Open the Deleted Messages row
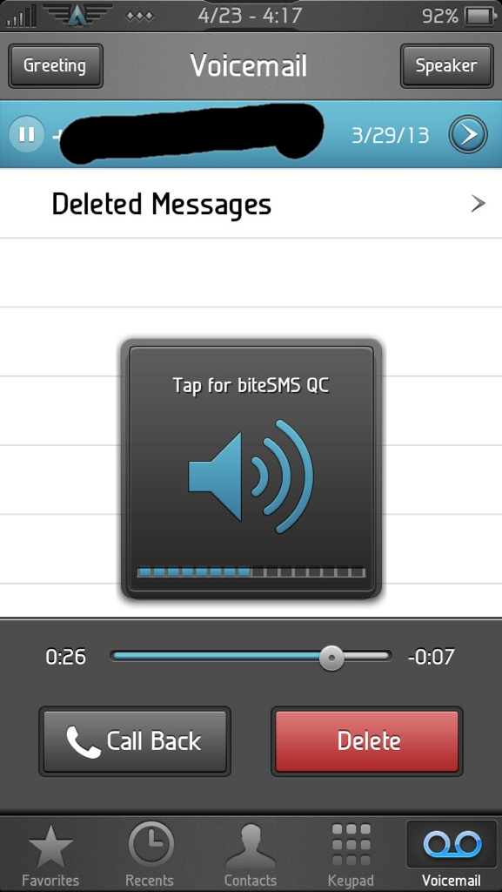Screen dimensions: 502x892 tap(251, 204)
